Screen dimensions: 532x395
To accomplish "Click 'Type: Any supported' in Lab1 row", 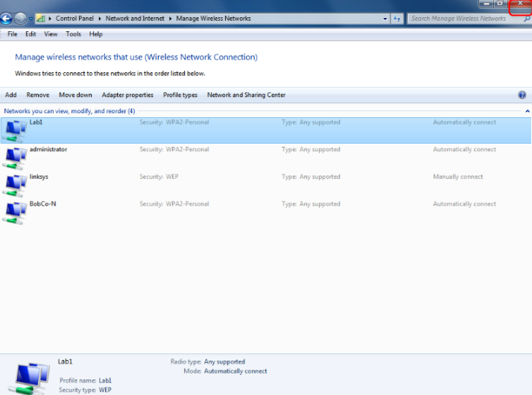I will [x=311, y=122].
